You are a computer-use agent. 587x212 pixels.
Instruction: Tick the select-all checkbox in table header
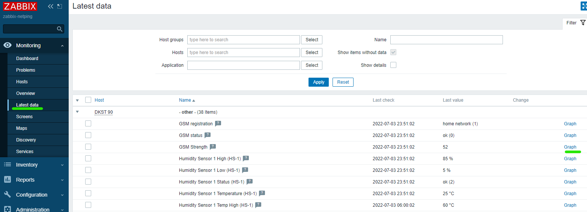(88, 100)
